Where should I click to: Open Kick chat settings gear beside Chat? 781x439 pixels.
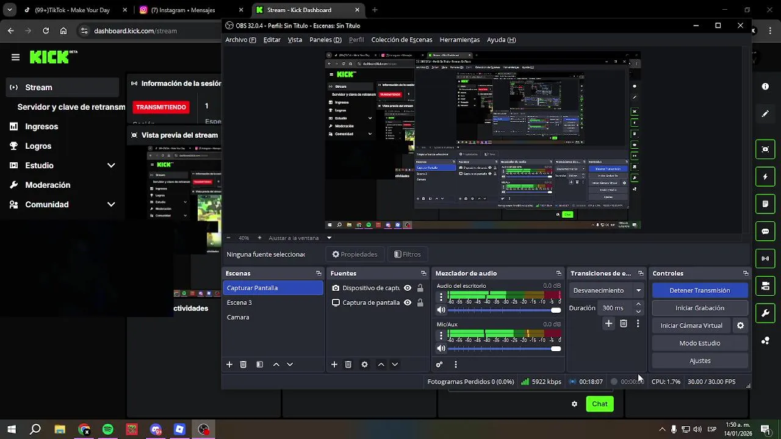(574, 404)
